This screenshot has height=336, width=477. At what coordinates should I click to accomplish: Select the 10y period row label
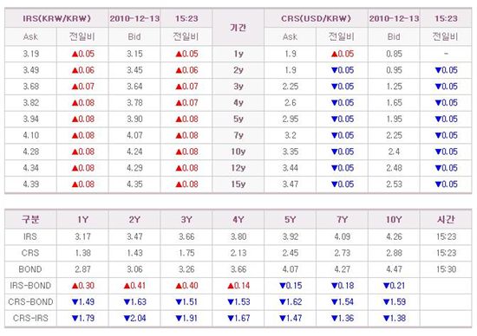point(238,152)
